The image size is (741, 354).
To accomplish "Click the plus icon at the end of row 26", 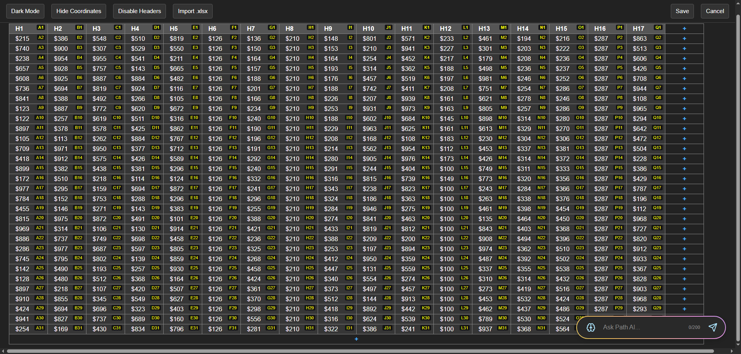I will point(684,279).
